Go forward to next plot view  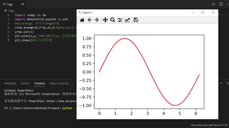97,20
